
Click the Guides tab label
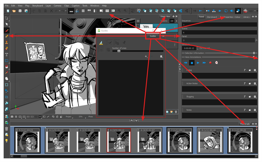click(x=153, y=36)
